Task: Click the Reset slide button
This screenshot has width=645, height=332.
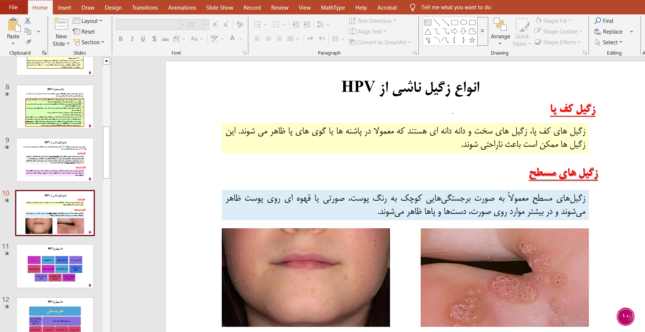Action: [84, 32]
